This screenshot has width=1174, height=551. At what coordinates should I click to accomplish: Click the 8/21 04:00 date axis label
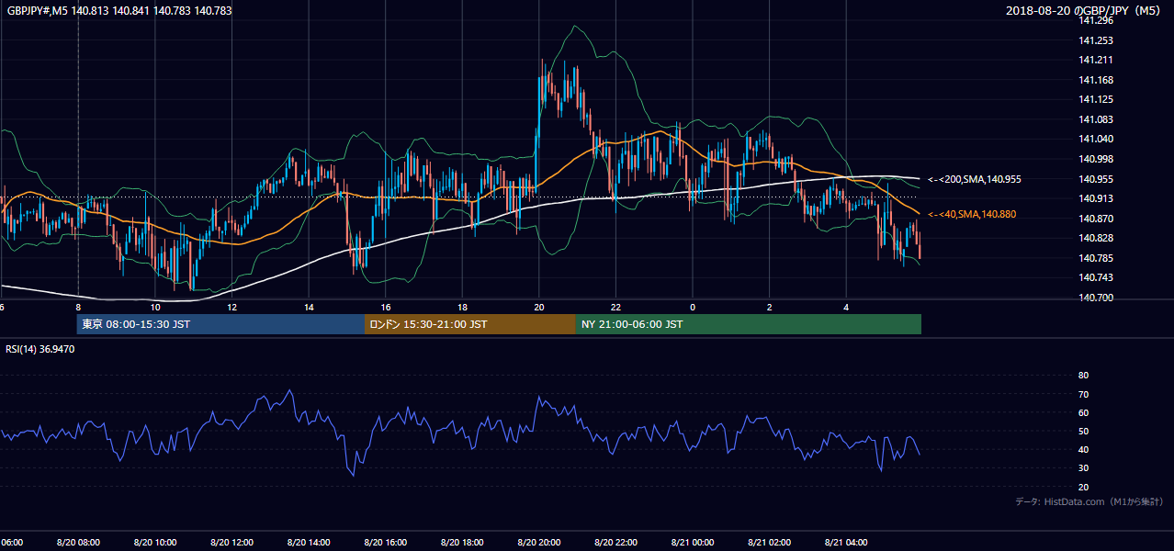[845, 542]
